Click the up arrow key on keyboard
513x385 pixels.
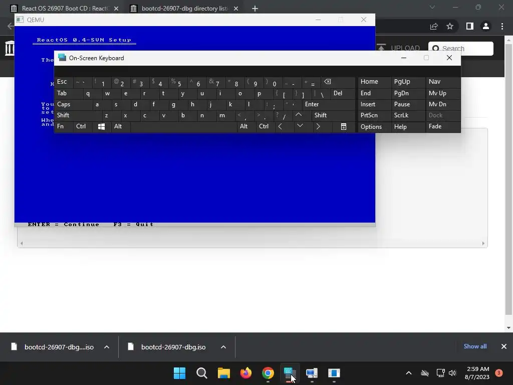tap(299, 115)
